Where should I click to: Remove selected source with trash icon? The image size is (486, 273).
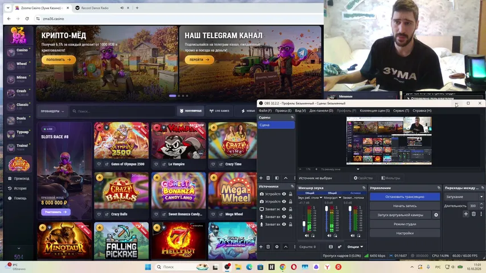(x=268, y=247)
